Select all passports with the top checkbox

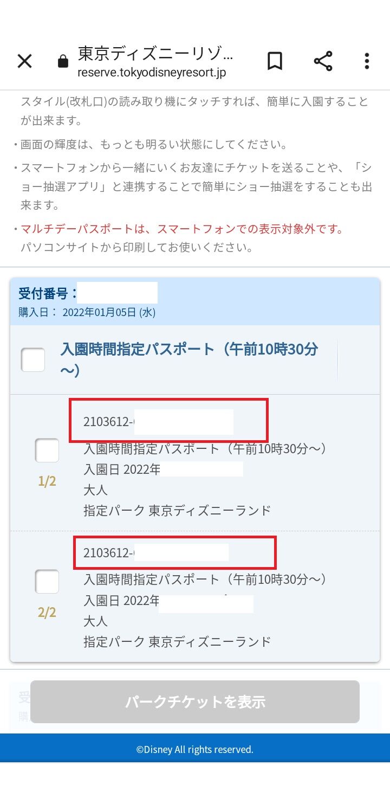coord(32,359)
